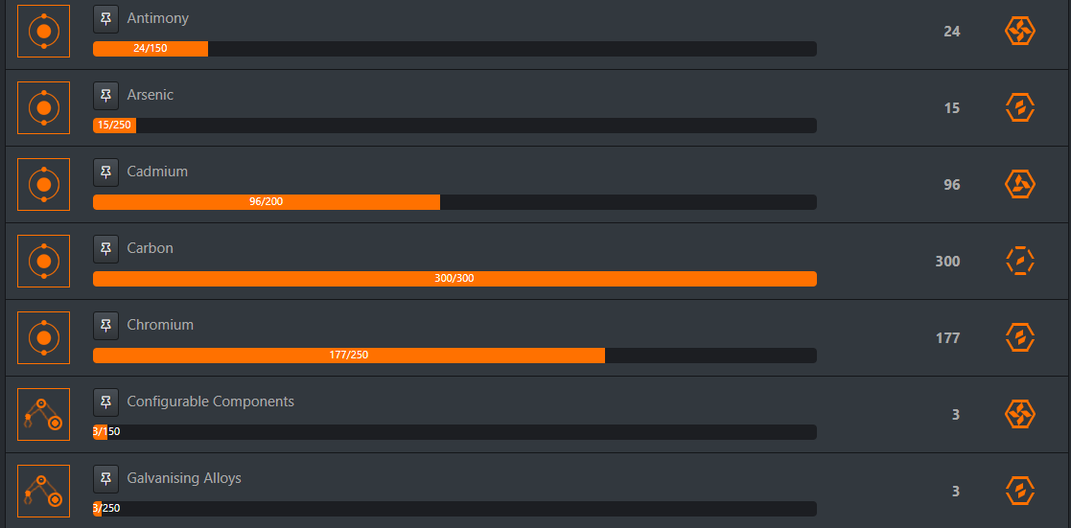
Task: Click the Galvanising Alloys manufactured material icon
Action: (44, 491)
